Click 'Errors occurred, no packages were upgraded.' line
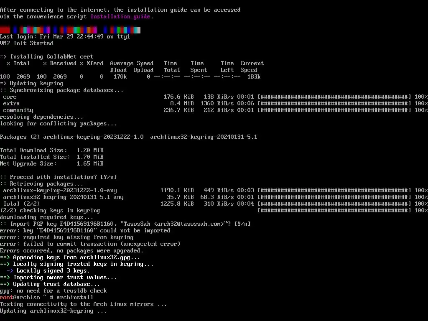 [72, 251]
